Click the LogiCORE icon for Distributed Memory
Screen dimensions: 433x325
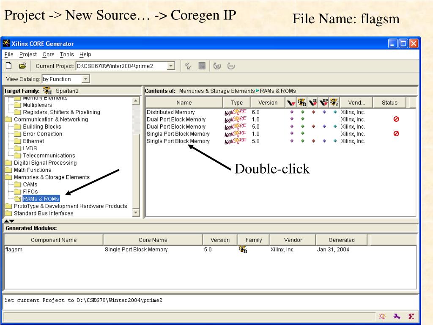235,112
